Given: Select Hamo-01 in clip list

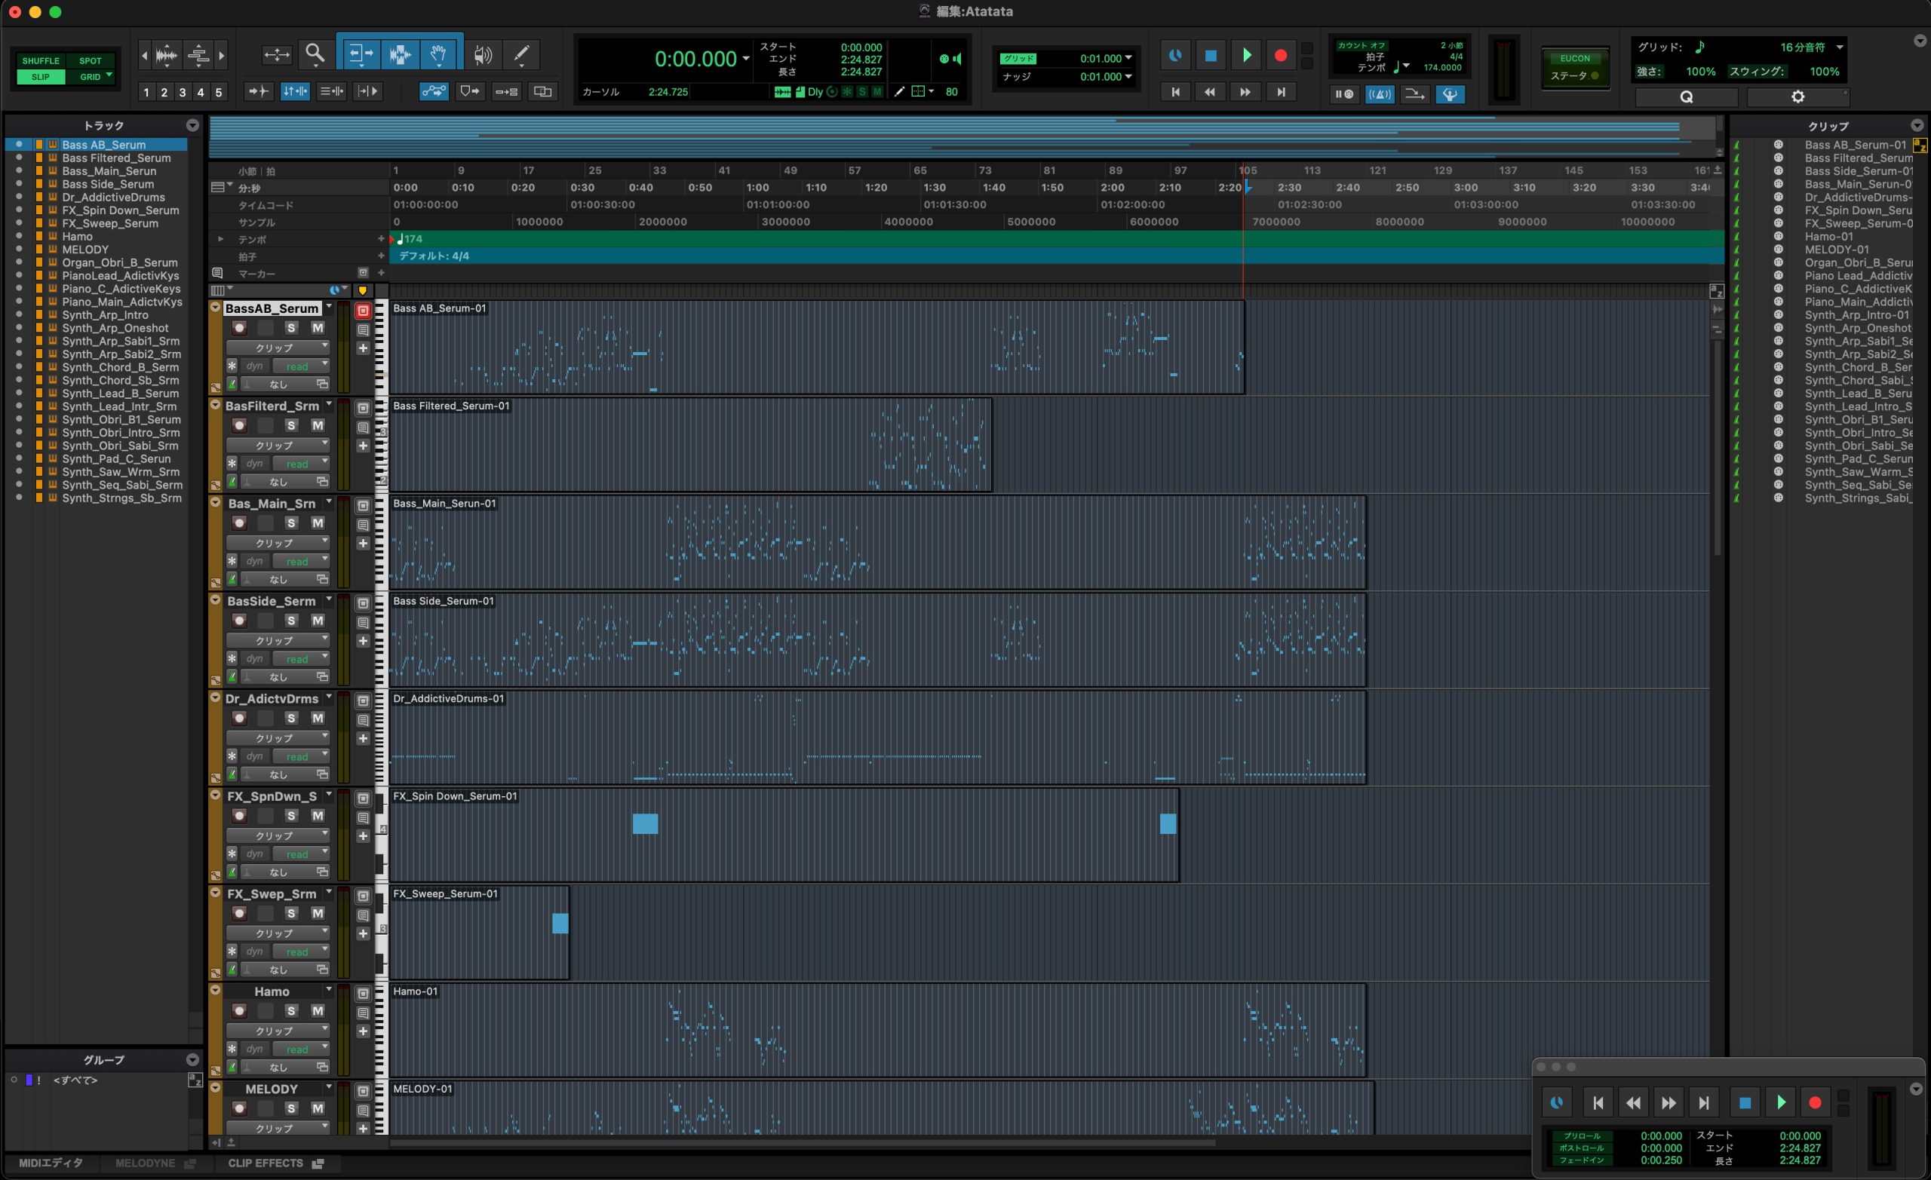Looking at the screenshot, I should [x=1828, y=237].
